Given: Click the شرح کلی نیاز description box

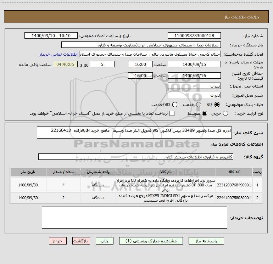Looking at the screenshot, I should [x=134, y=133].
